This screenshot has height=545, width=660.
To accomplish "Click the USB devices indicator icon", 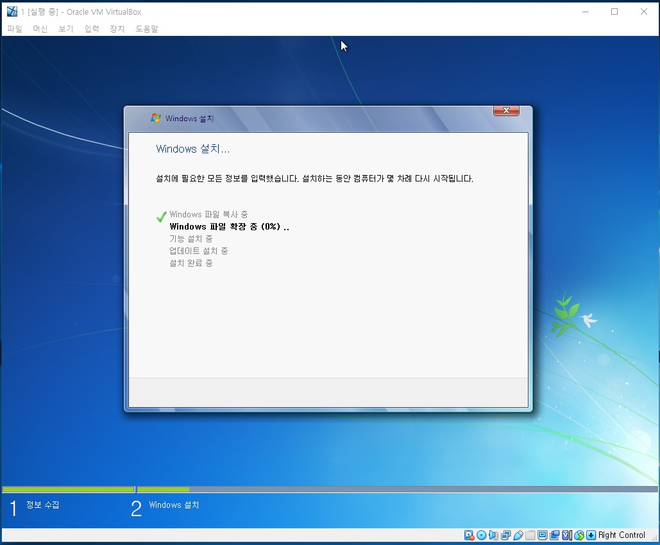I will (x=518, y=535).
